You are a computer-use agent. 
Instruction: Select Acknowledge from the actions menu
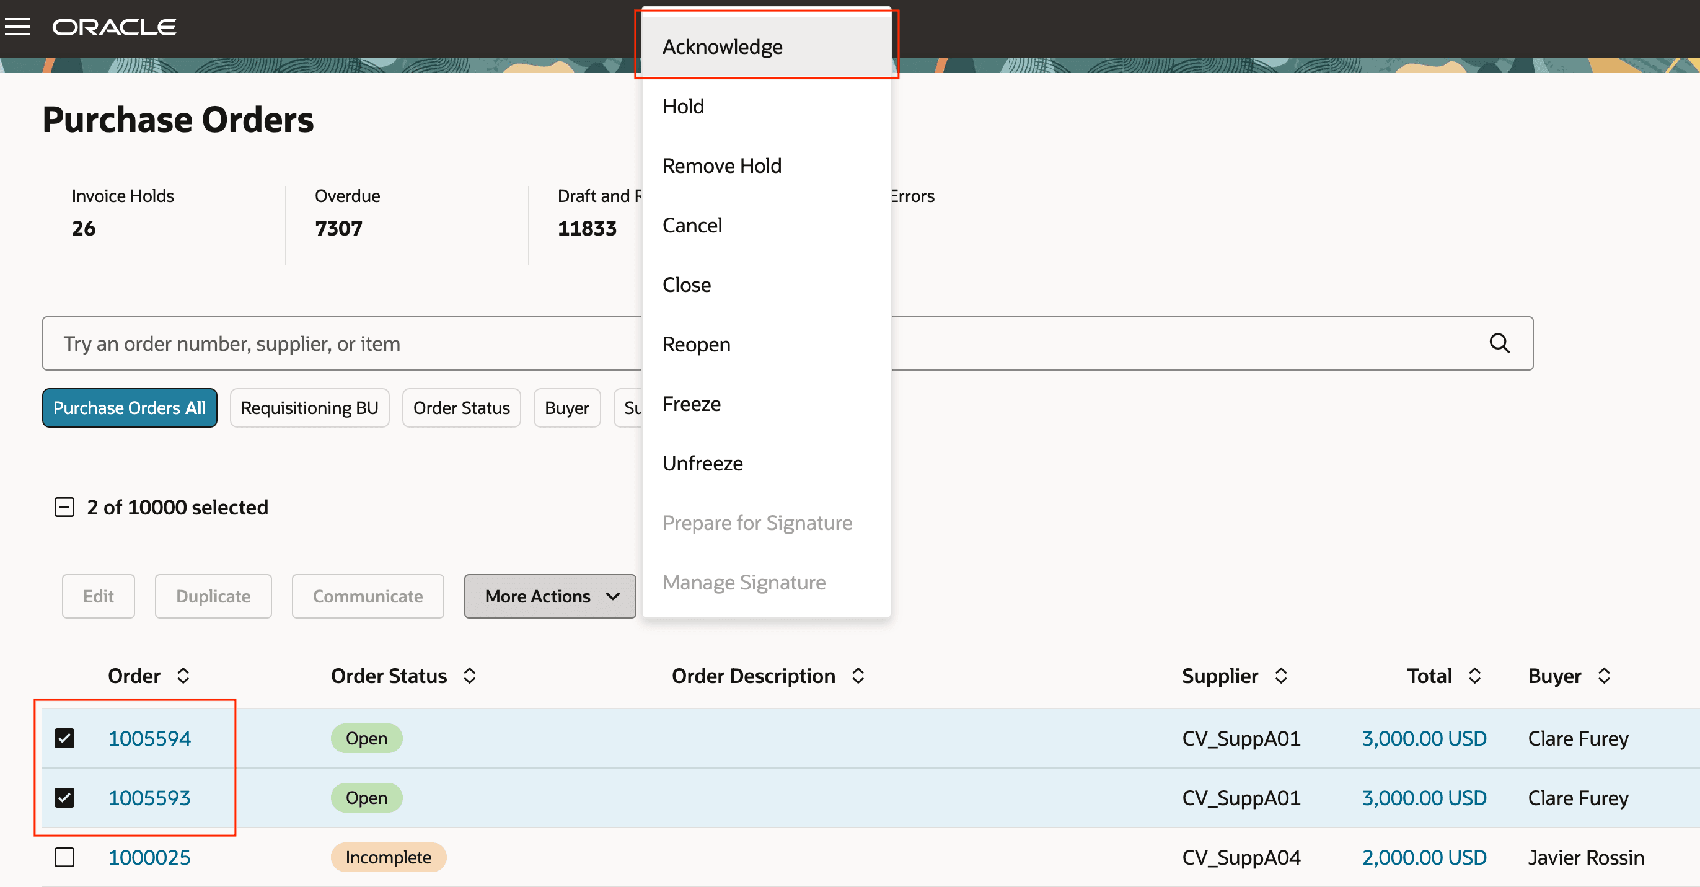[x=723, y=46]
